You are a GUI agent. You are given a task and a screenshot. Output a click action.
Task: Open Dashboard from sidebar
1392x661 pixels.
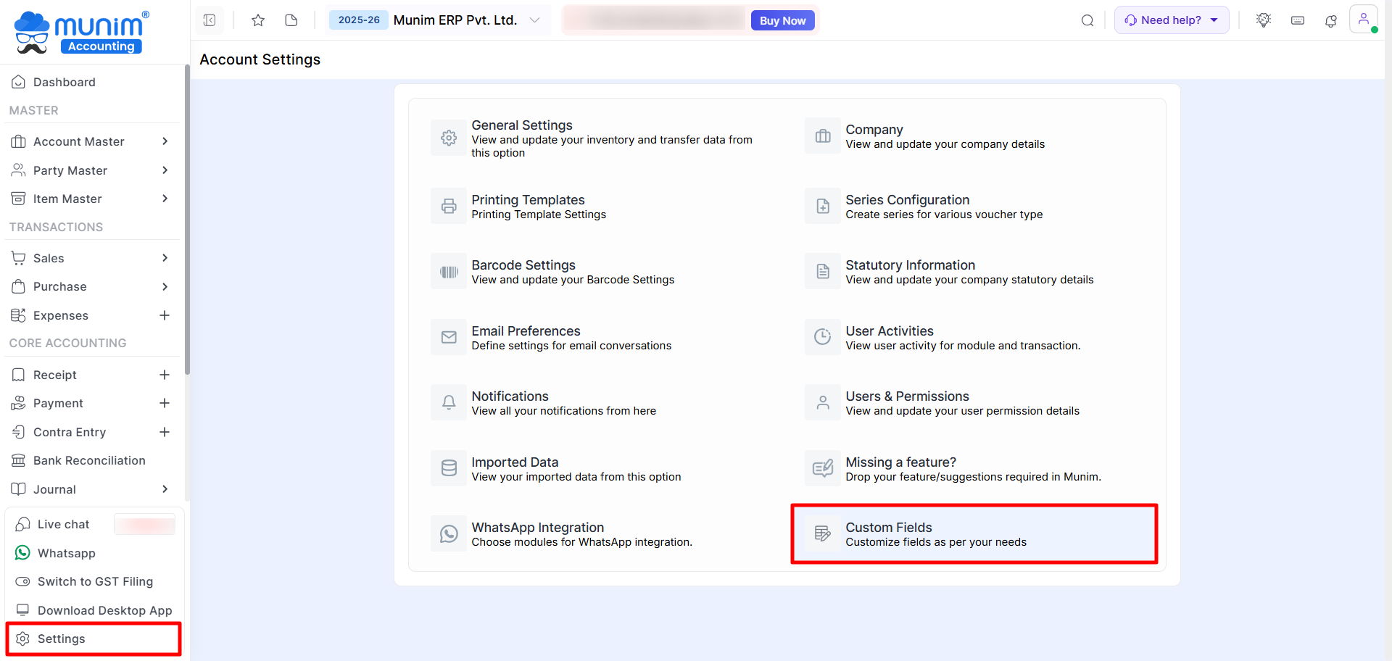[64, 82]
